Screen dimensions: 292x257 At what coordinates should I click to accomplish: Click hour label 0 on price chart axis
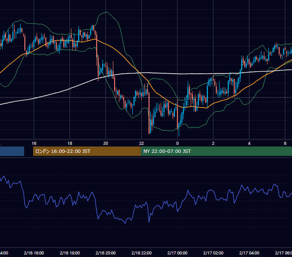click(x=177, y=143)
